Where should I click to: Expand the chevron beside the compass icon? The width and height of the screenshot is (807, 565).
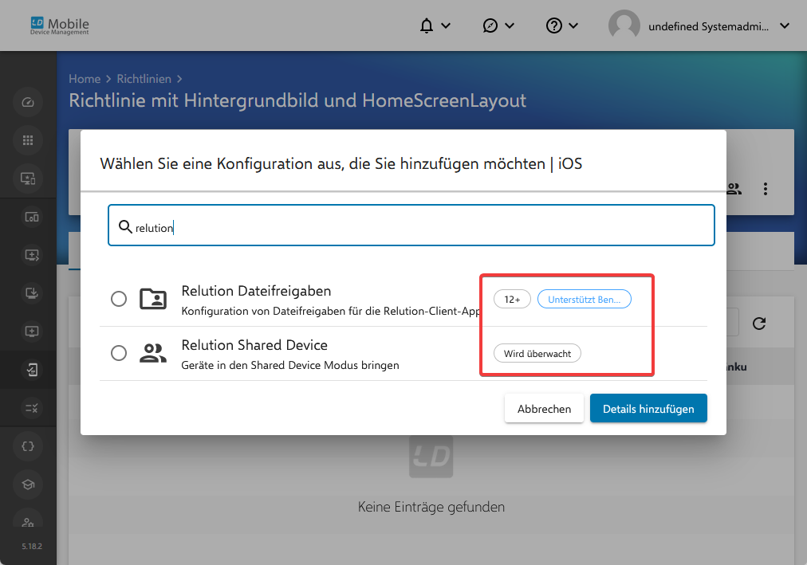point(510,26)
